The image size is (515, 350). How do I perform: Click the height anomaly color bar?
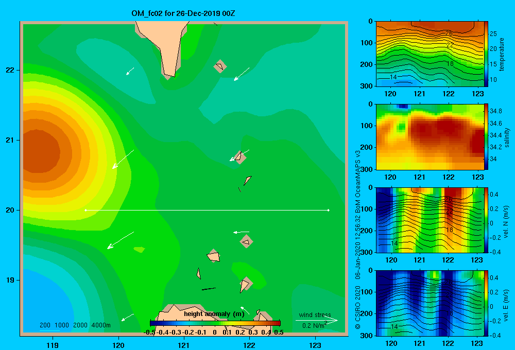pos(215,323)
